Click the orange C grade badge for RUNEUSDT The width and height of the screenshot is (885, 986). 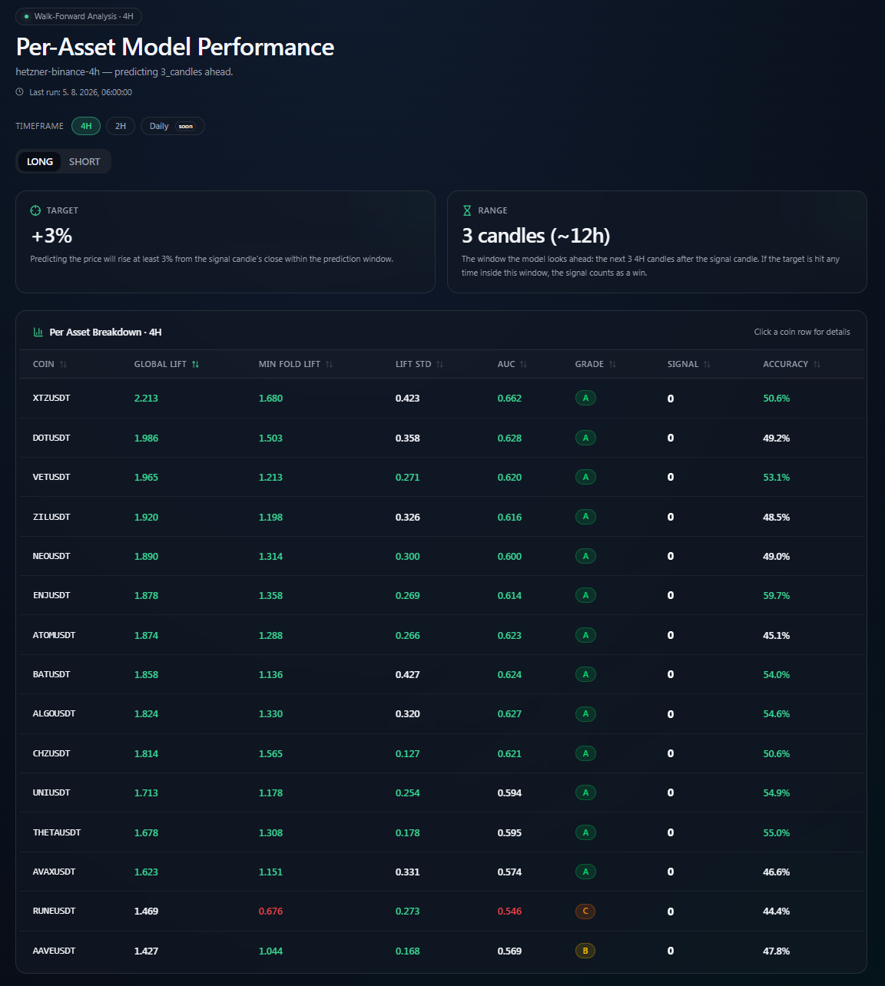click(x=585, y=912)
